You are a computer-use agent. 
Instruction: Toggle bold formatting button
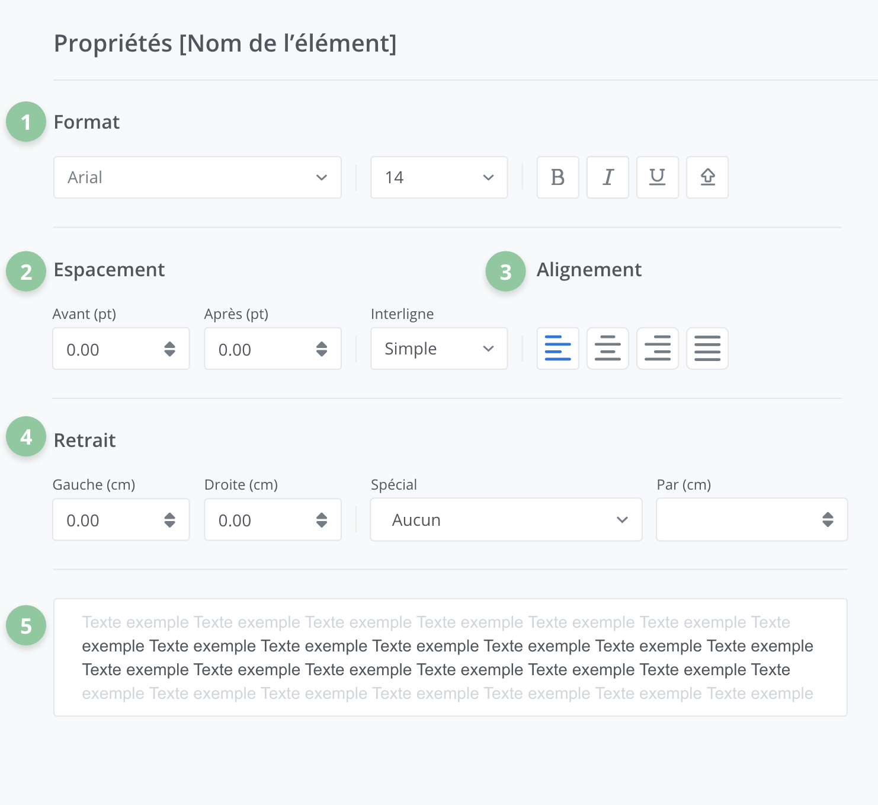point(557,177)
